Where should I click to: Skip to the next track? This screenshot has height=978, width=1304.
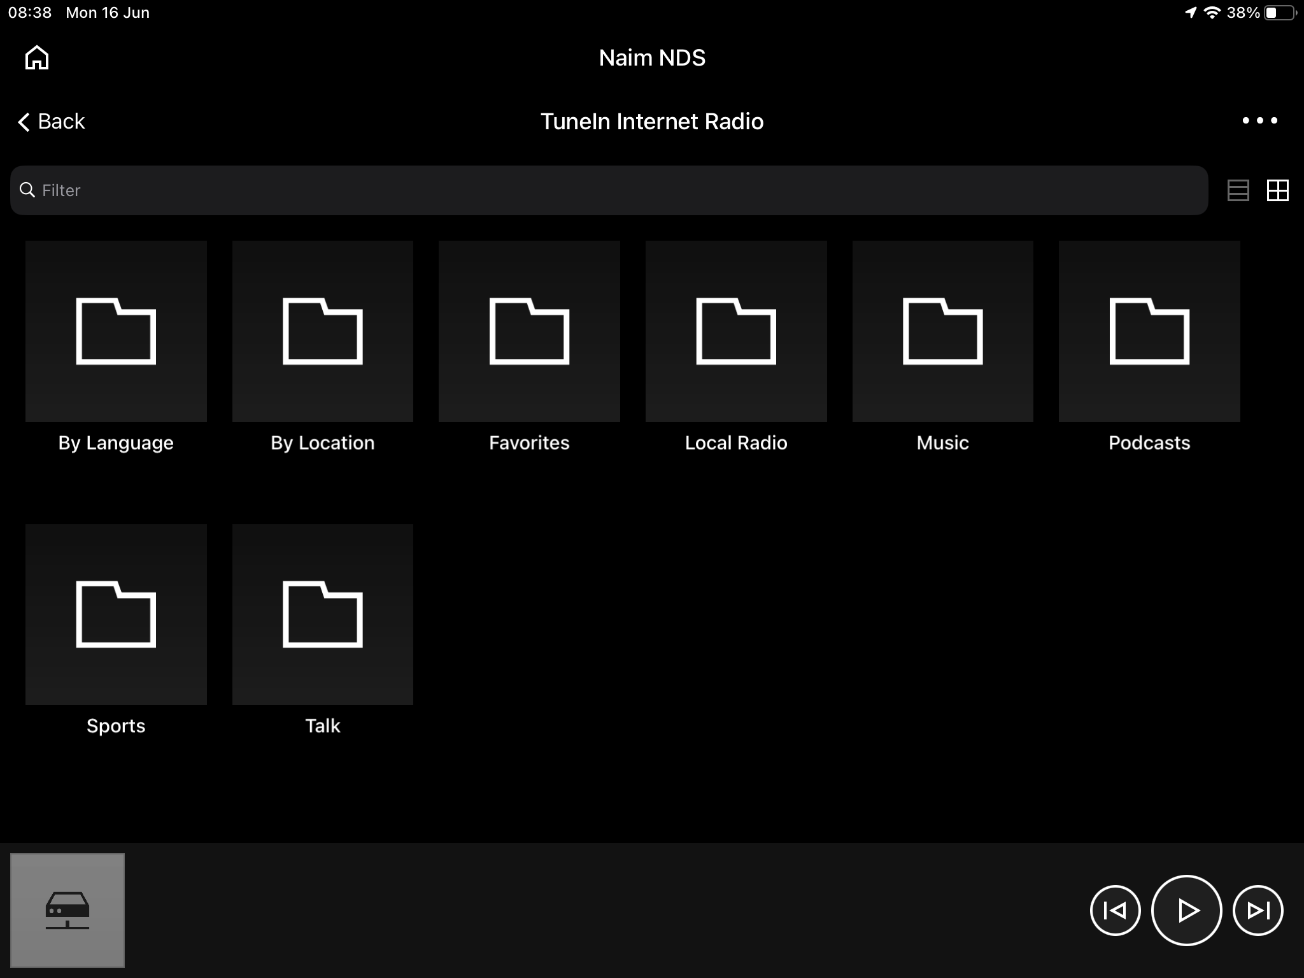tap(1258, 911)
